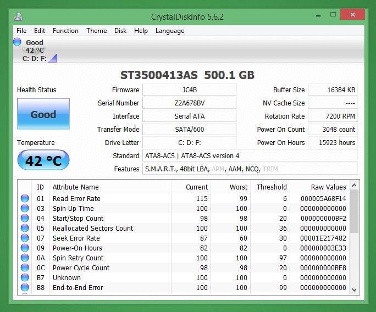
Task: Click status orb for Read Error Rate row
Action: pyautogui.click(x=25, y=198)
